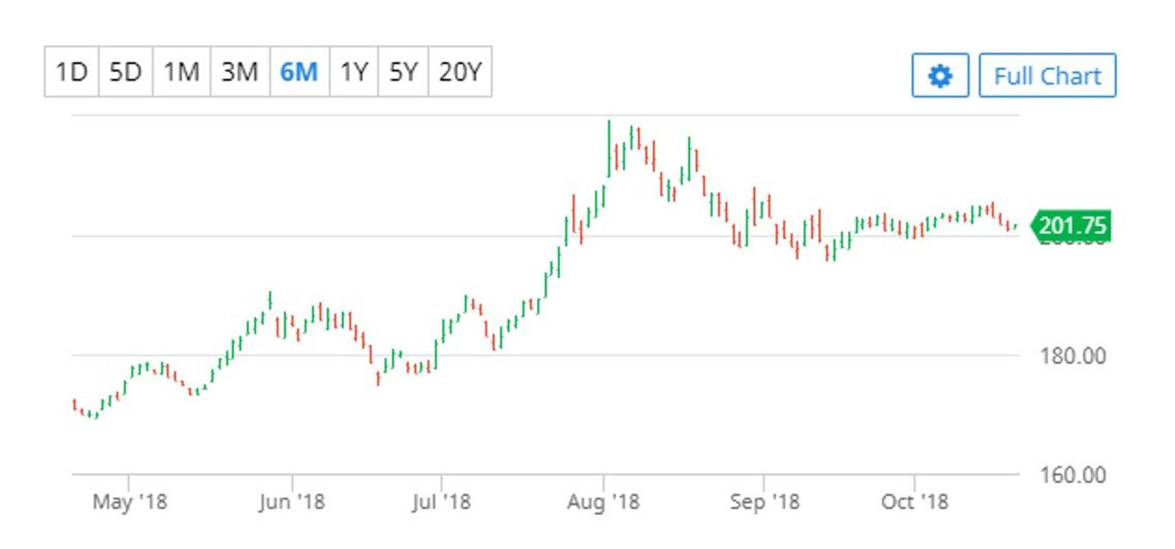Click the active 6M range tab
Image resolution: width=1175 pixels, height=549 pixels.
(x=299, y=72)
